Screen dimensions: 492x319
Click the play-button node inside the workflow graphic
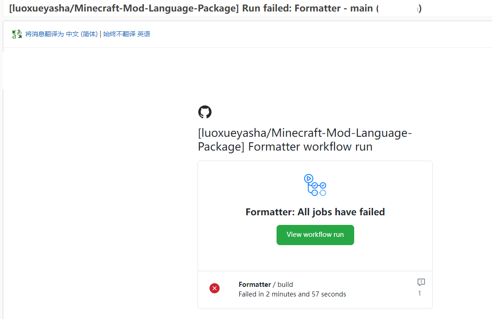(310, 178)
